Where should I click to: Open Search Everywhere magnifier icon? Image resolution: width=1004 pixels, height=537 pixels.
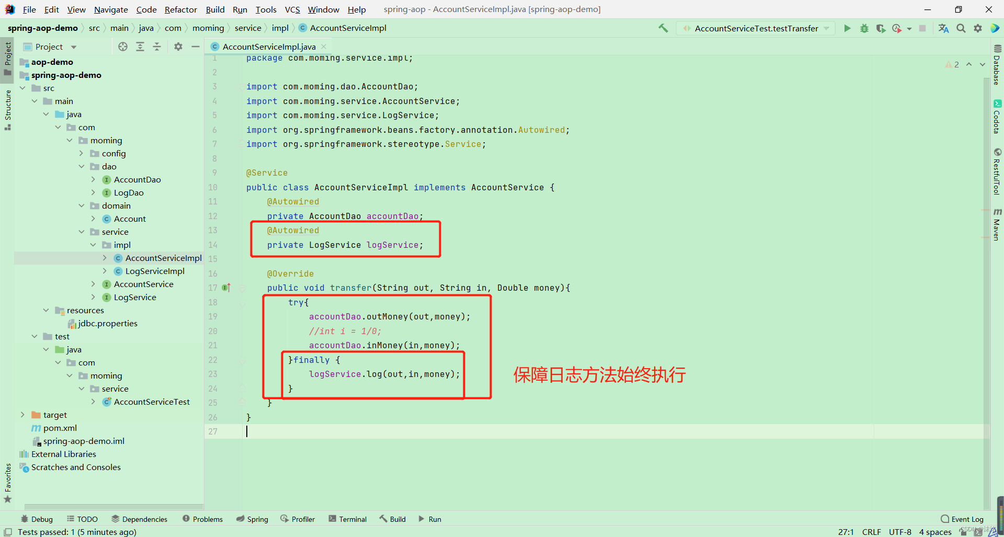(x=961, y=28)
